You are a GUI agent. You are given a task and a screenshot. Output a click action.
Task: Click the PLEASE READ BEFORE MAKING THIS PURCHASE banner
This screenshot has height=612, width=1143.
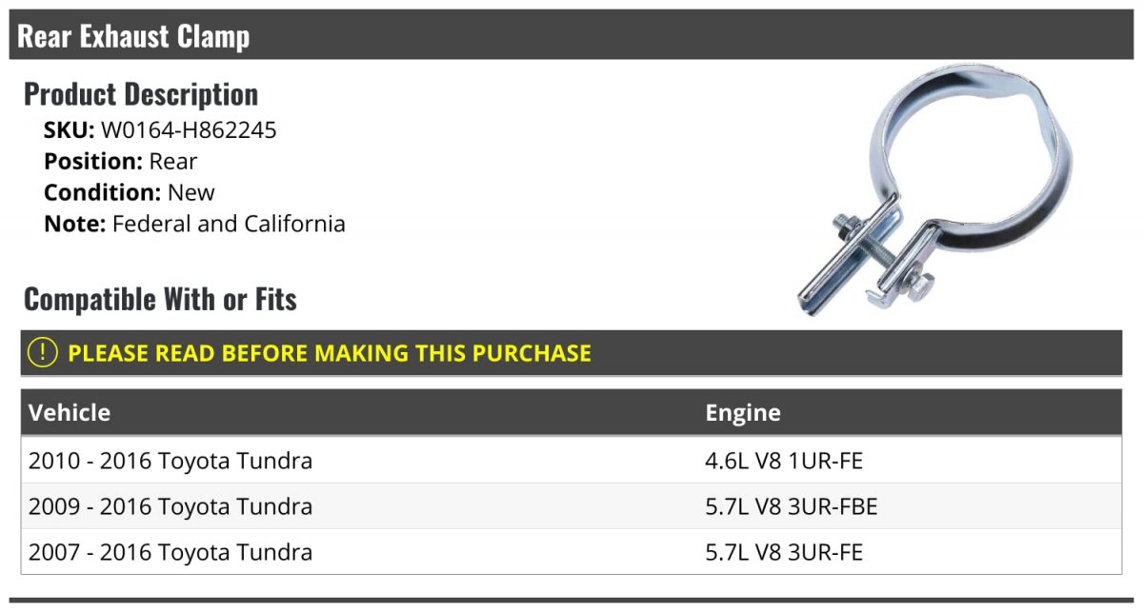[571, 353]
